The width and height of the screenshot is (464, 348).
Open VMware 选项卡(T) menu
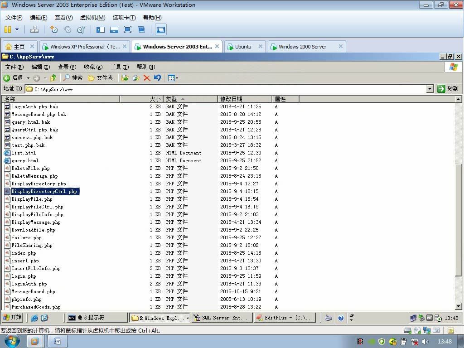124,18
